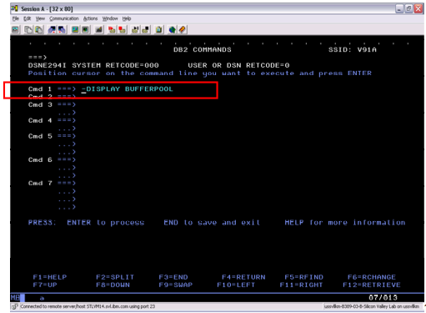Viewport: 426px width, 313px height.
Task: Open the View menu
Action: coord(40,18)
